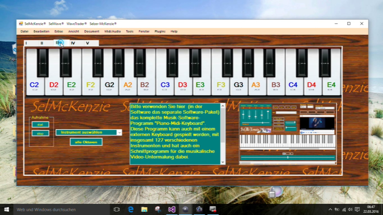Open the Help menu

point(174,31)
